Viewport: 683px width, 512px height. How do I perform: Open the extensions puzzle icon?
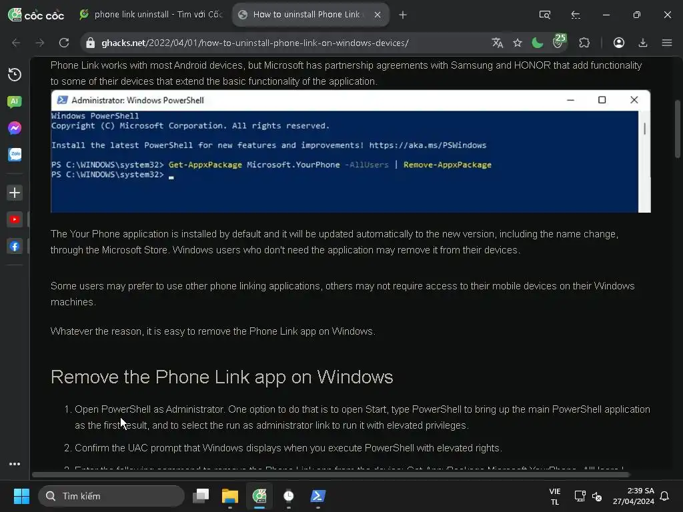(584, 43)
